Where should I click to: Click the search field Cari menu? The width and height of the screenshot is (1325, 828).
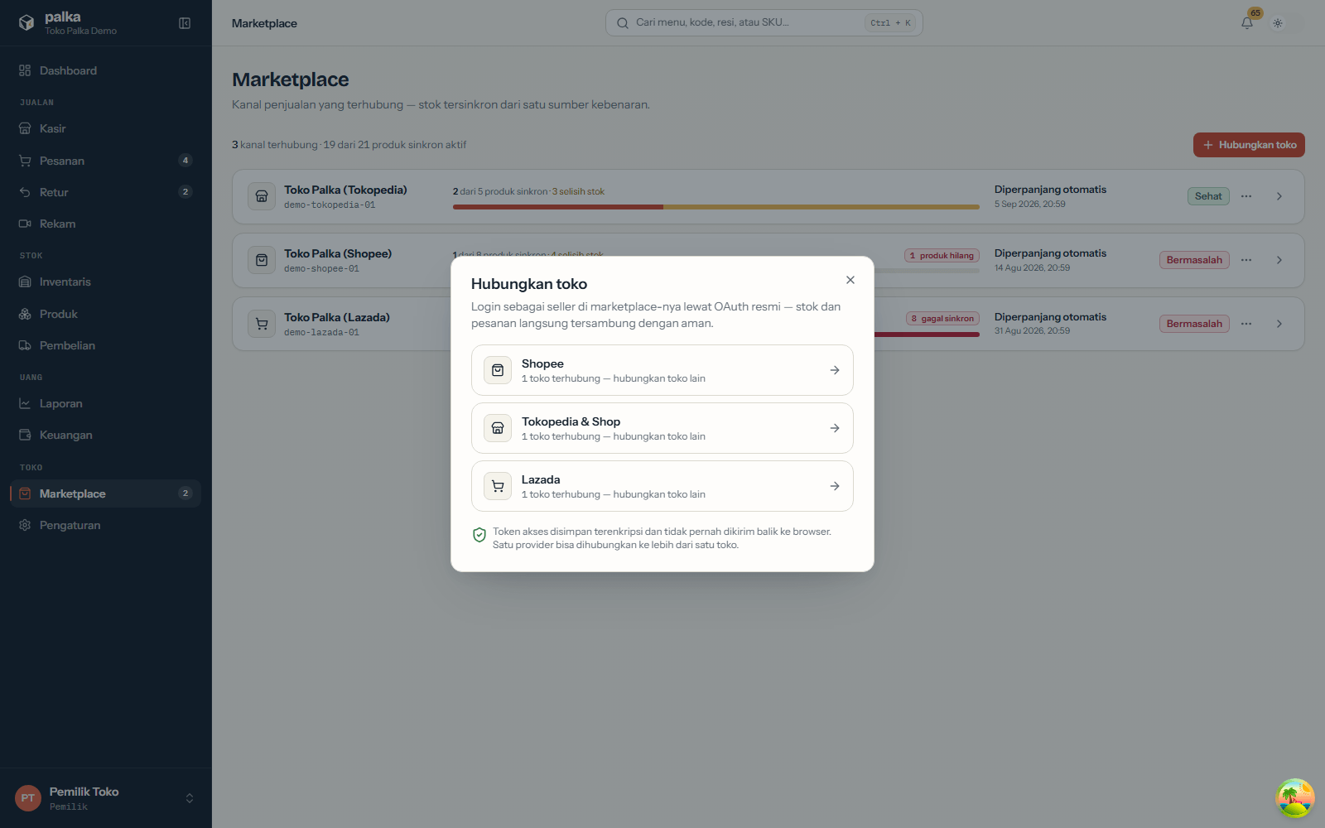point(764,22)
